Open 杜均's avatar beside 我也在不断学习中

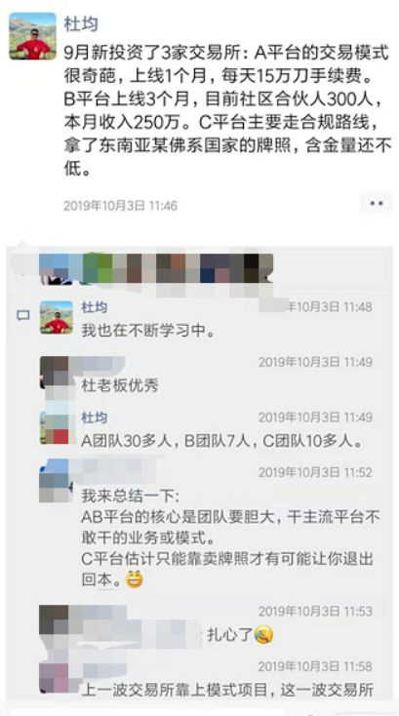tap(57, 317)
